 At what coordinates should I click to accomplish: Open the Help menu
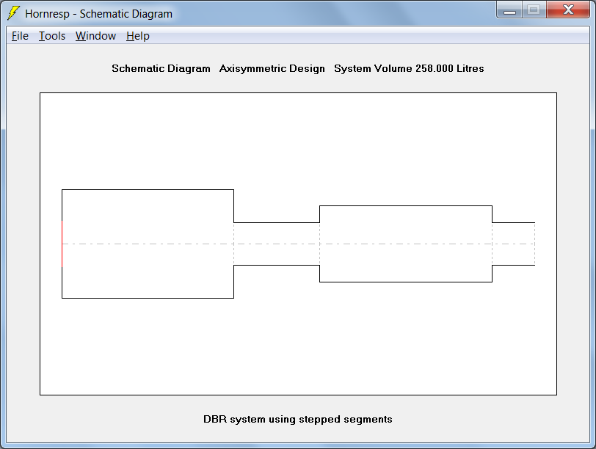point(137,36)
